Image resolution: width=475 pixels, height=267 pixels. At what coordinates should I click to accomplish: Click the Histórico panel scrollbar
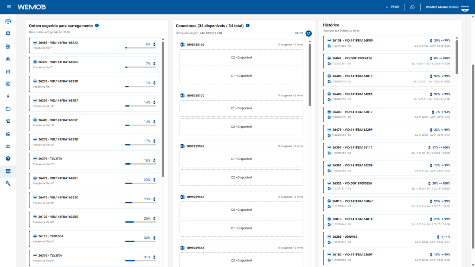coord(457,56)
